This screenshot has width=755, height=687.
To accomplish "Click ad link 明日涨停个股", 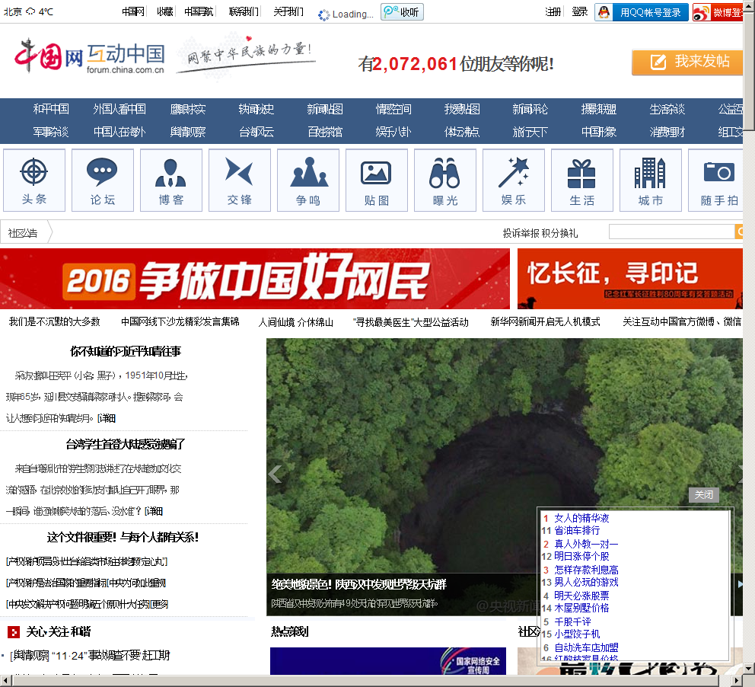I will point(581,557).
